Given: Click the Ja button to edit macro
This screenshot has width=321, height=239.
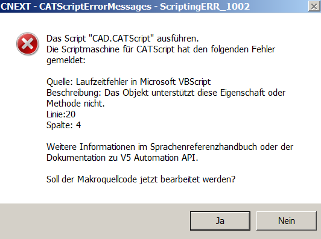Looking at the screenshot, I should coord(220,221).
